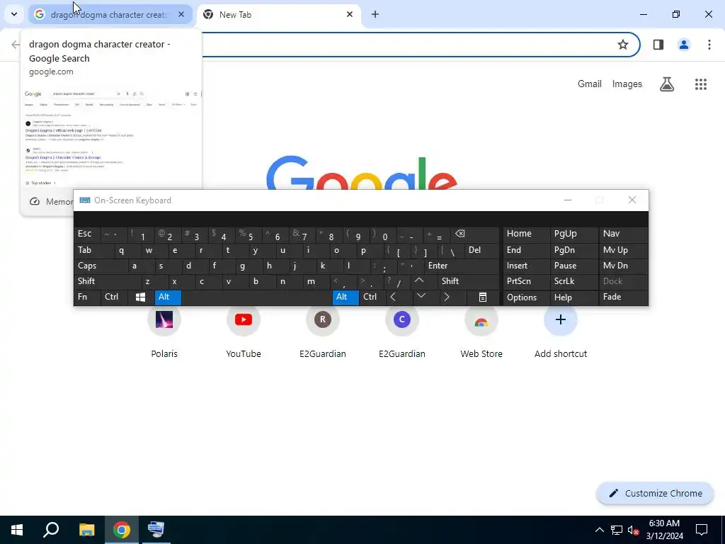Open the Windows notification center

702,530
